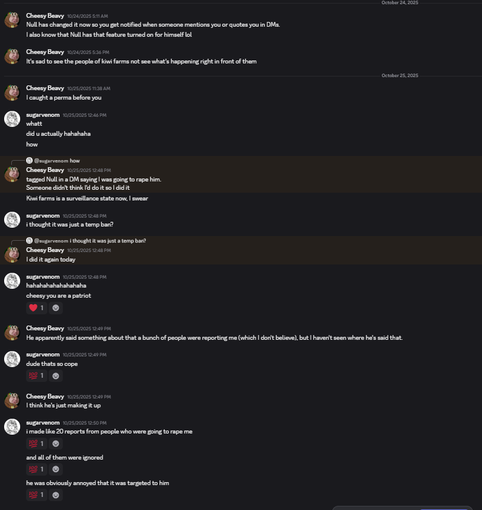The height and width of the screenshot is (510, 482).
Task: Toggle 100 reaction under "dude thats so cope"
Action: [x=37, y=375]
